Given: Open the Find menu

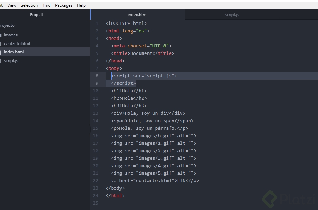Looking at the screenshot, I should (47, 5).
